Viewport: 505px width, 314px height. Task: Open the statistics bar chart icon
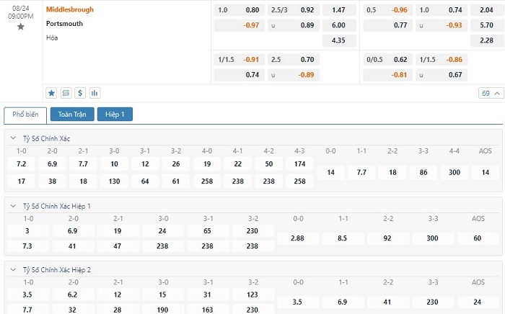pos(95,93)
